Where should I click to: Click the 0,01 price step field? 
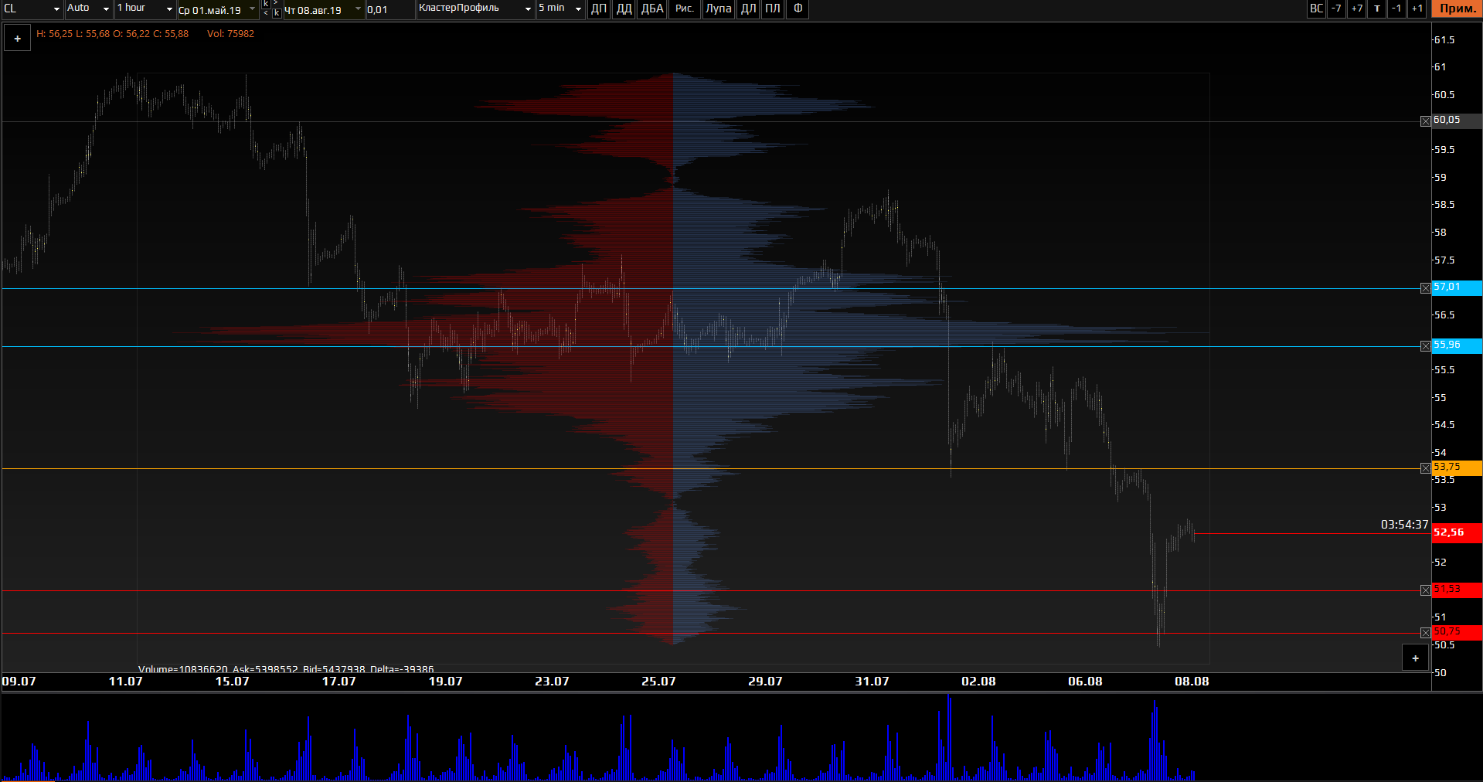(x=389, y=9)
